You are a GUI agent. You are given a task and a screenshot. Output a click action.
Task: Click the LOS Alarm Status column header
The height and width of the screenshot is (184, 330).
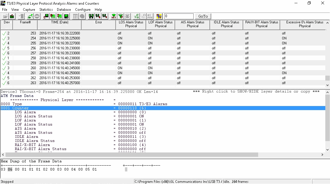[131, 24]
